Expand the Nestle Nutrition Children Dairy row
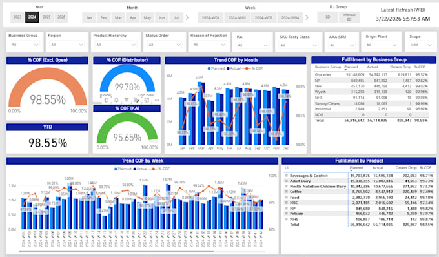439x257 pixels. point(287,186)
